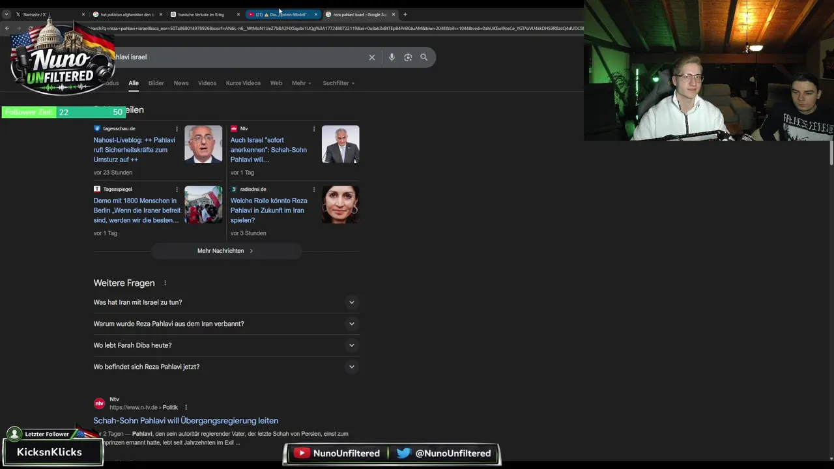Open options menu for radiodrei.de news card
Image resolution: width=834 pixels, height=469 pixels.
pyautogui.click(x=314, y=190)
